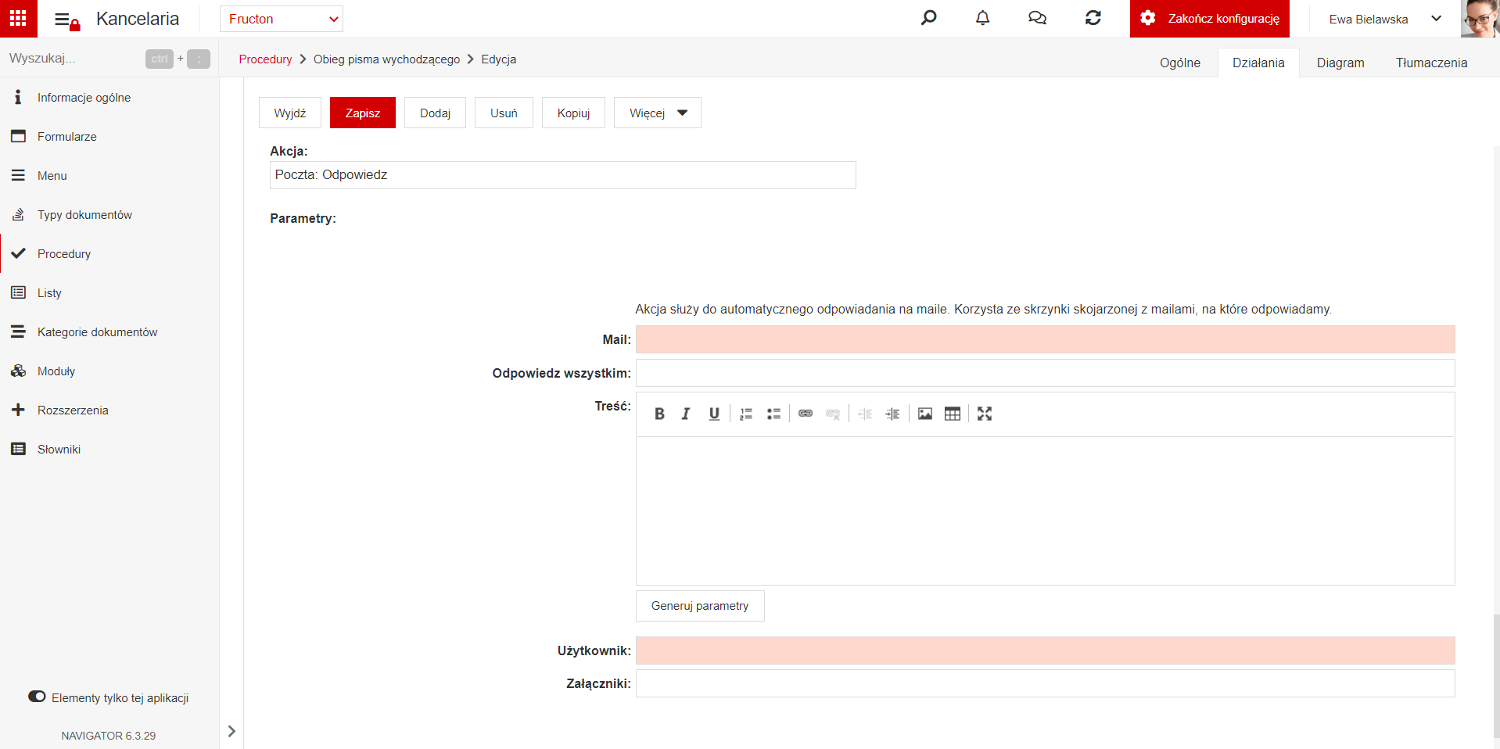Click the Zapisz button
Screen dimensions: 1500x749
tap(363, 113)
